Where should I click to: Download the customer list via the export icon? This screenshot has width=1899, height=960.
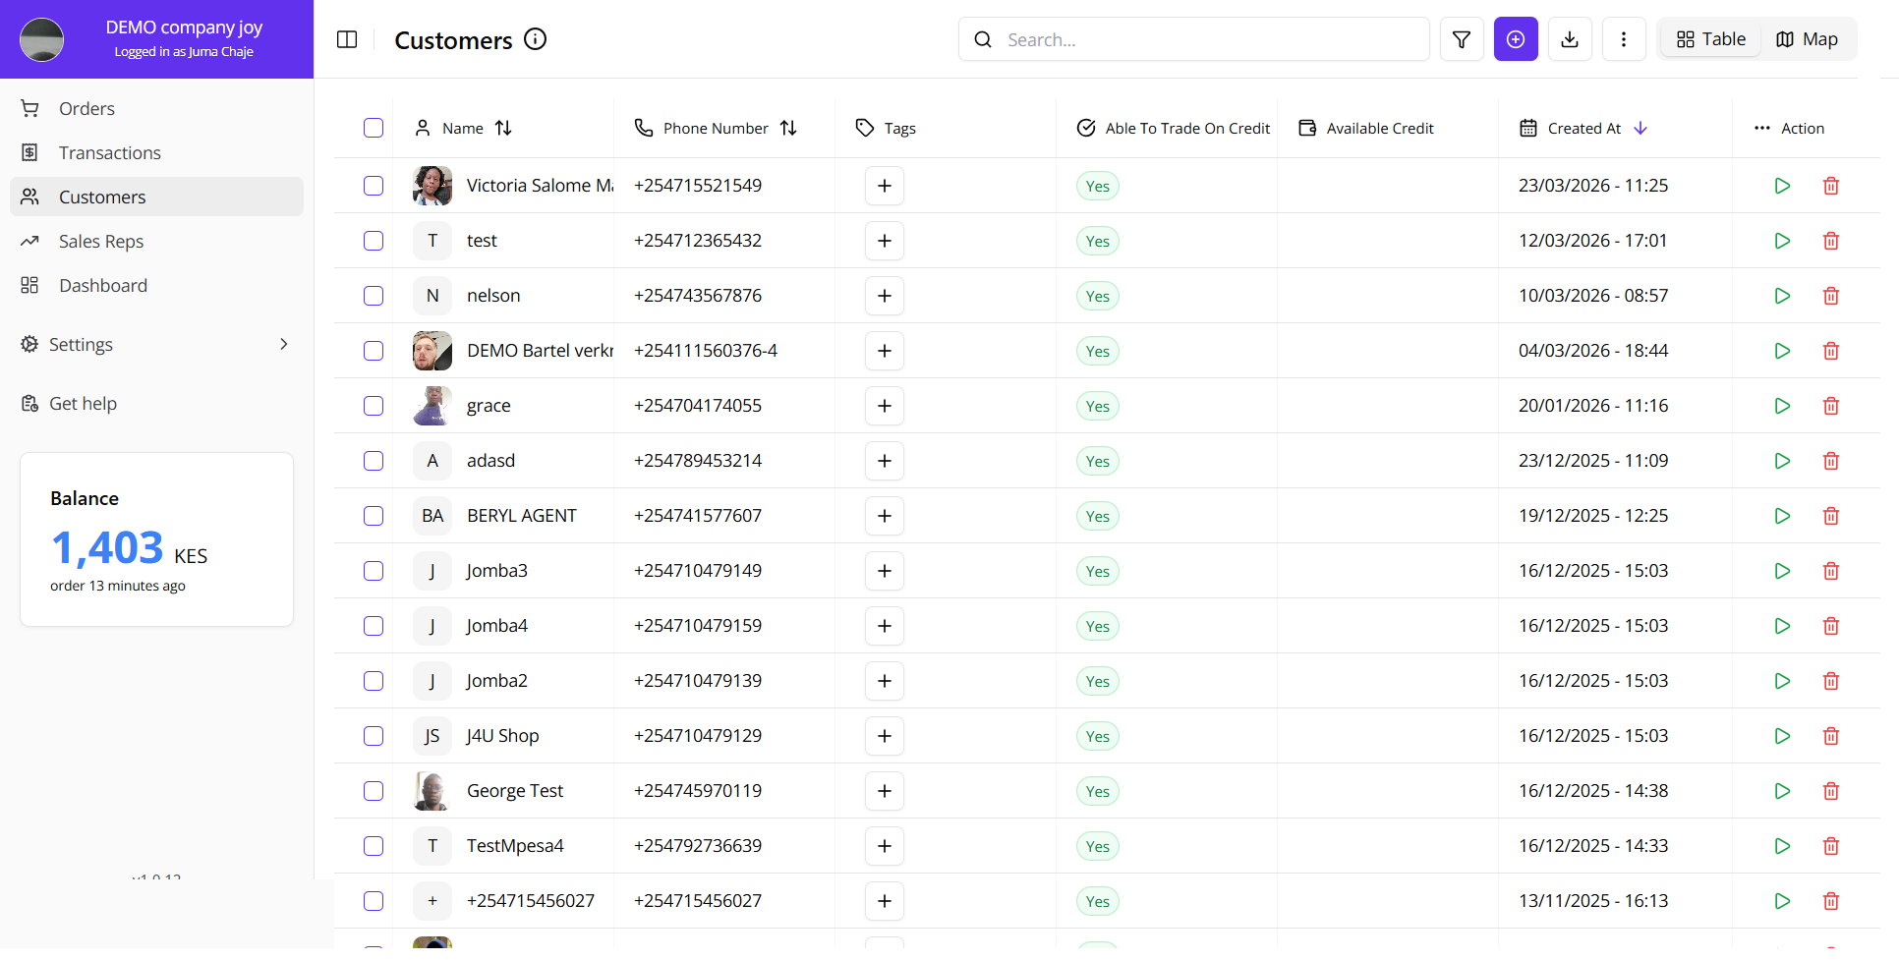(1570, 39)
